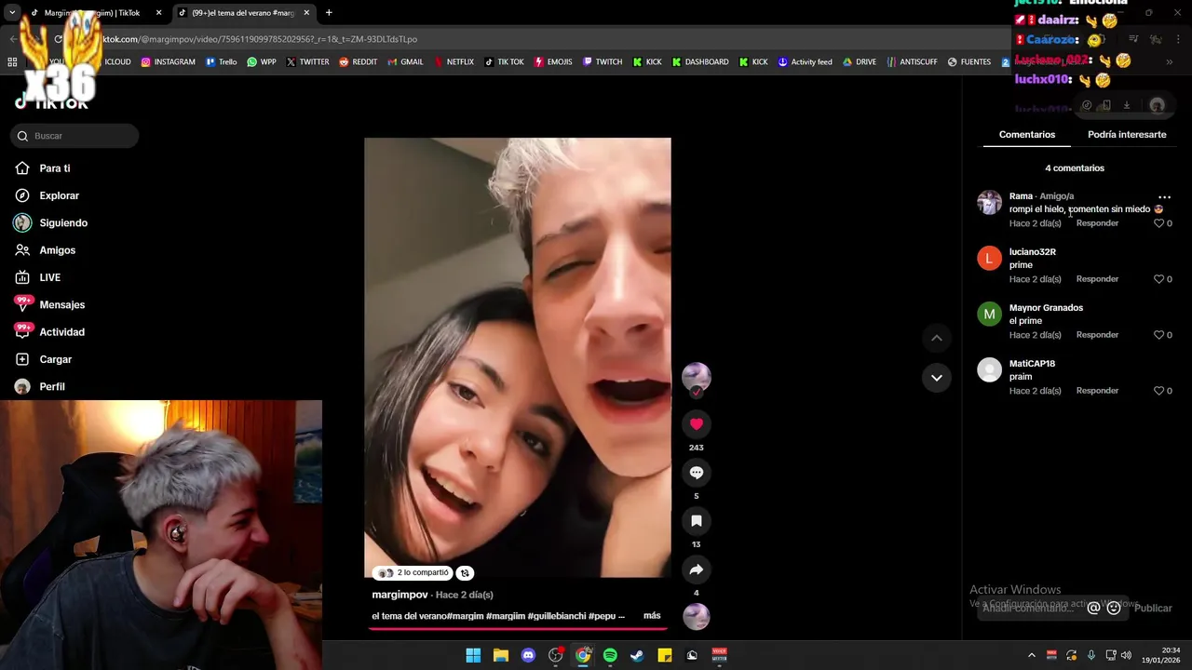Viewport: 1192px width, 670px height.
Task: Click '2 lo compartió' badge
Action: (x=412, y=573)
